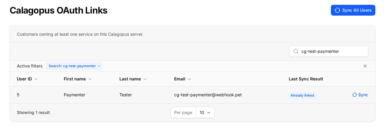
Task: Click the User ID cell showing 5
Action: click(18, 95)
